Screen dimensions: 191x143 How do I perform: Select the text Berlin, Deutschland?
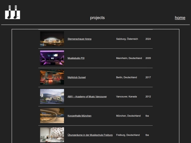pos(127,77)
